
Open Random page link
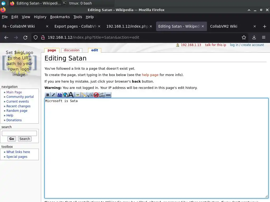17,111
